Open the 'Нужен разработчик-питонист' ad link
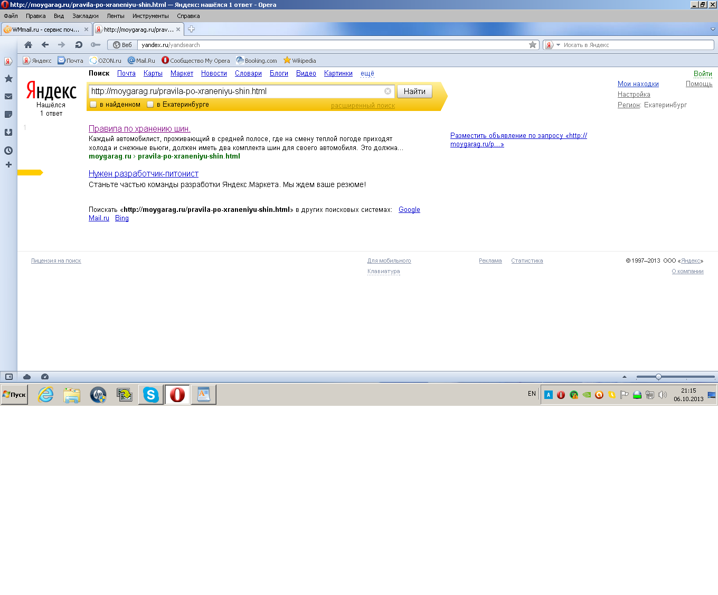The height and width of the screenshot is (595, 718). pos(144,174)
